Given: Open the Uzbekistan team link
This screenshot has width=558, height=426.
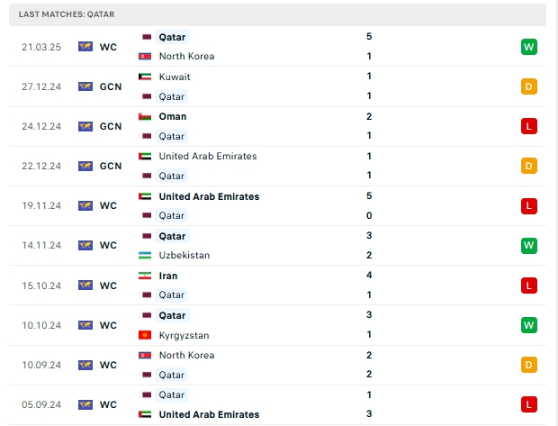Looking at the screenshot, I should (x=184, y=256).
